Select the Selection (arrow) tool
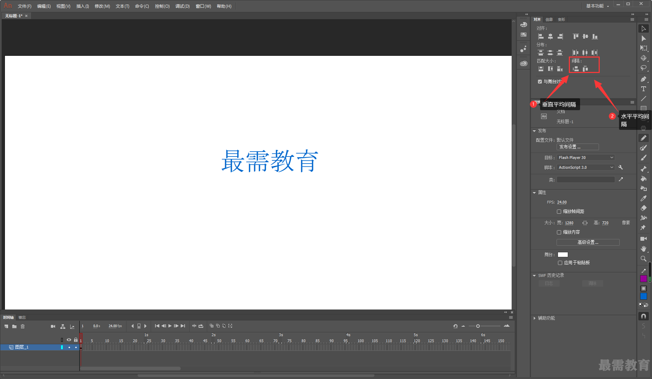The height and width of the screenshot is (379, 652). [x=644, y=29]
